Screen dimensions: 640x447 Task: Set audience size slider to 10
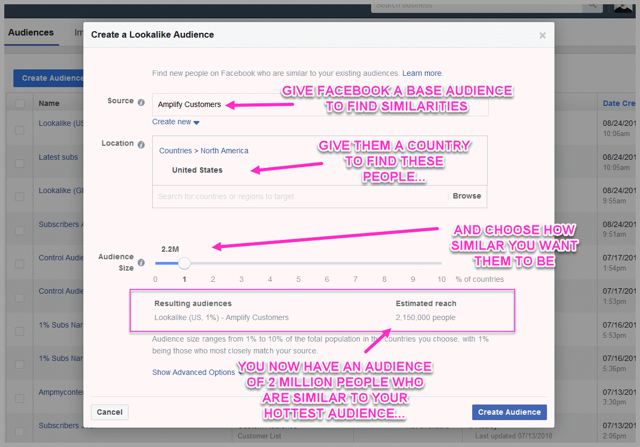click(x=441, y=263)
